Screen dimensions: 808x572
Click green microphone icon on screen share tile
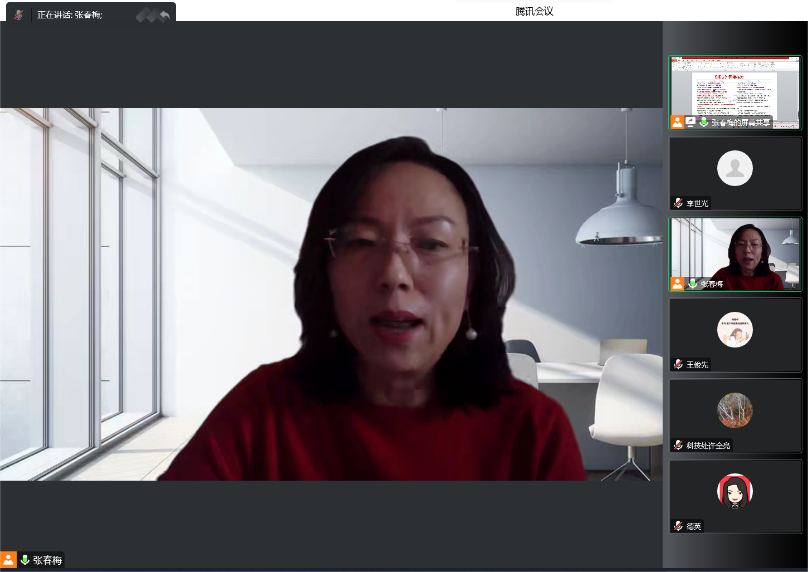(x=704, y=122)
